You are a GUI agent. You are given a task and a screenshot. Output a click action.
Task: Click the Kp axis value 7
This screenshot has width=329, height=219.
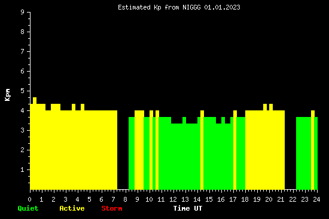pyautogui.click(x=23, y=51)
